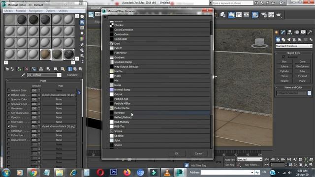Click pick material from object eyedropper
The height and width of the screenshot is (177, 315).
[x=23, y=75]
